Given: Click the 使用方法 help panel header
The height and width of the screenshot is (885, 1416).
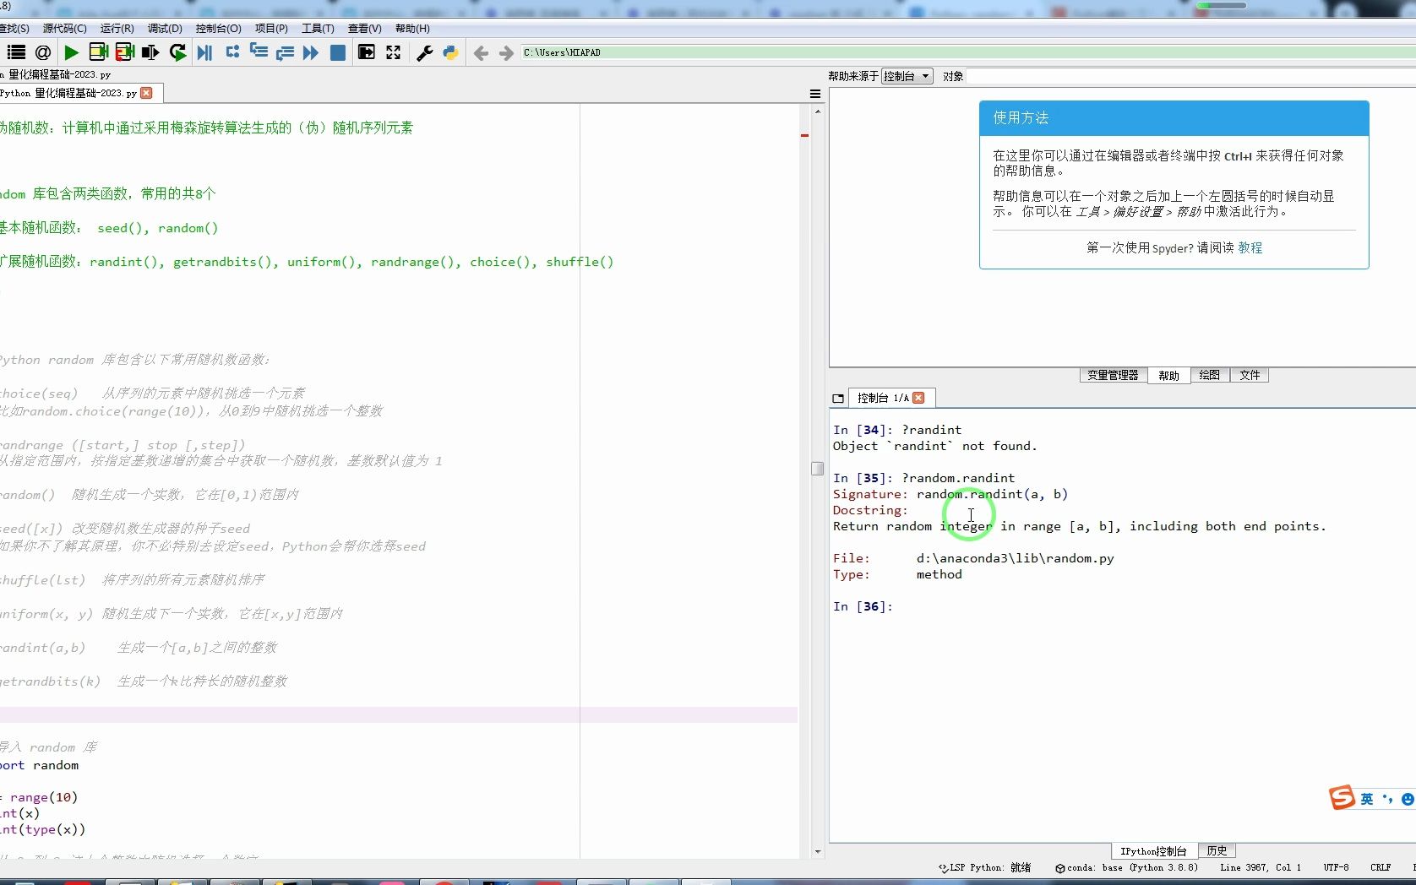Looking at the screenshot, I should click(1174, 118).
